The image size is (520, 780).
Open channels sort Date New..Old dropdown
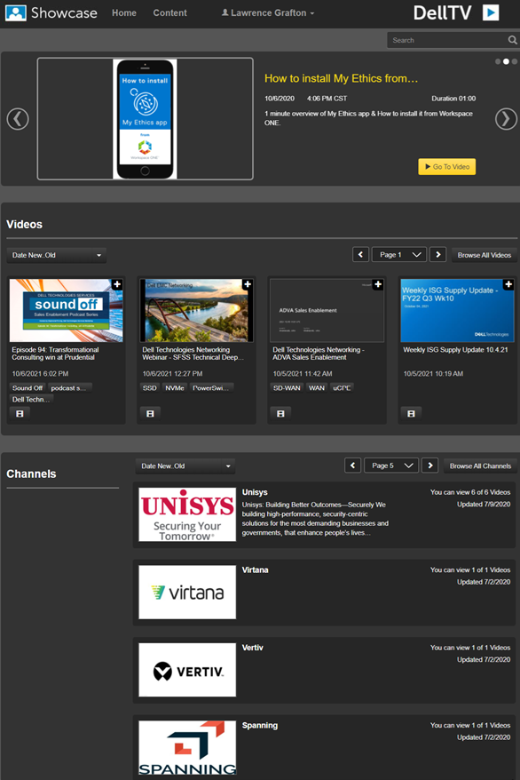coord(185,466)
